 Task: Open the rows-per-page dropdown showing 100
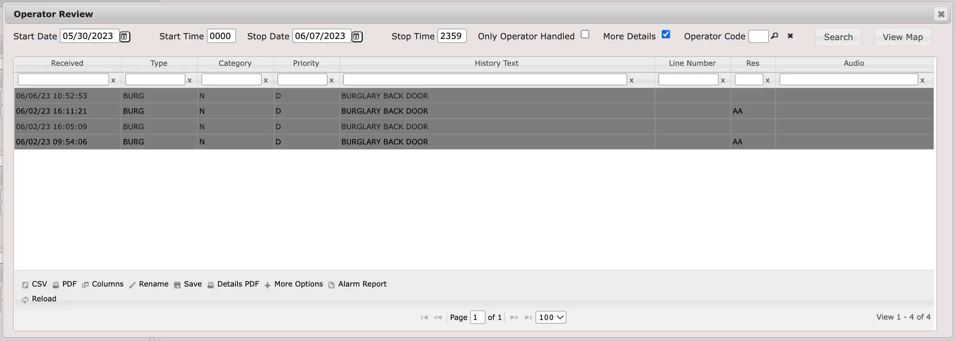point(551,317)
